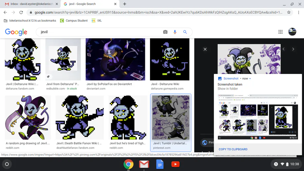The image size is (304, 171).
Task: Click the large Jevil preview image
Action: click(249, 59)
